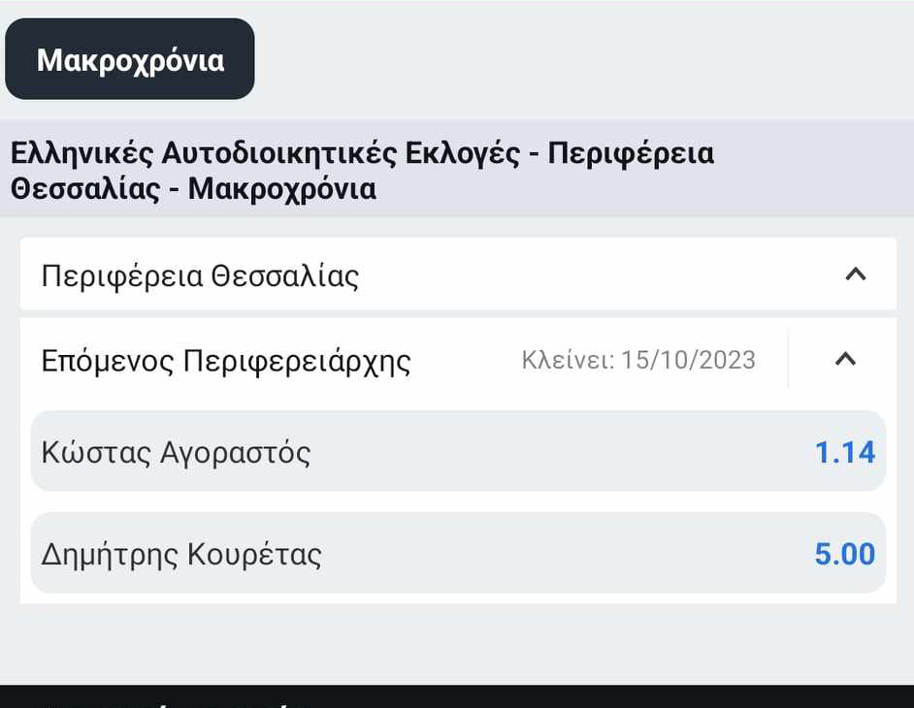Click the white gap between the candidate rows
This screenshot has width=914, height=708.
coord(457,501)
